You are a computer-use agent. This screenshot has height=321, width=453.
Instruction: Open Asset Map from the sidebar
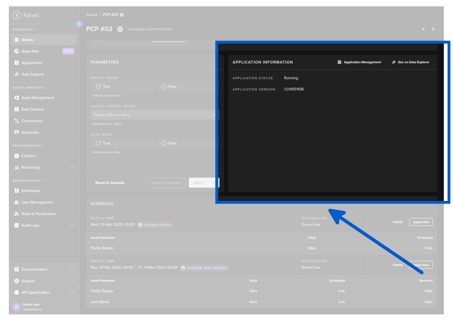click(30, 51)
